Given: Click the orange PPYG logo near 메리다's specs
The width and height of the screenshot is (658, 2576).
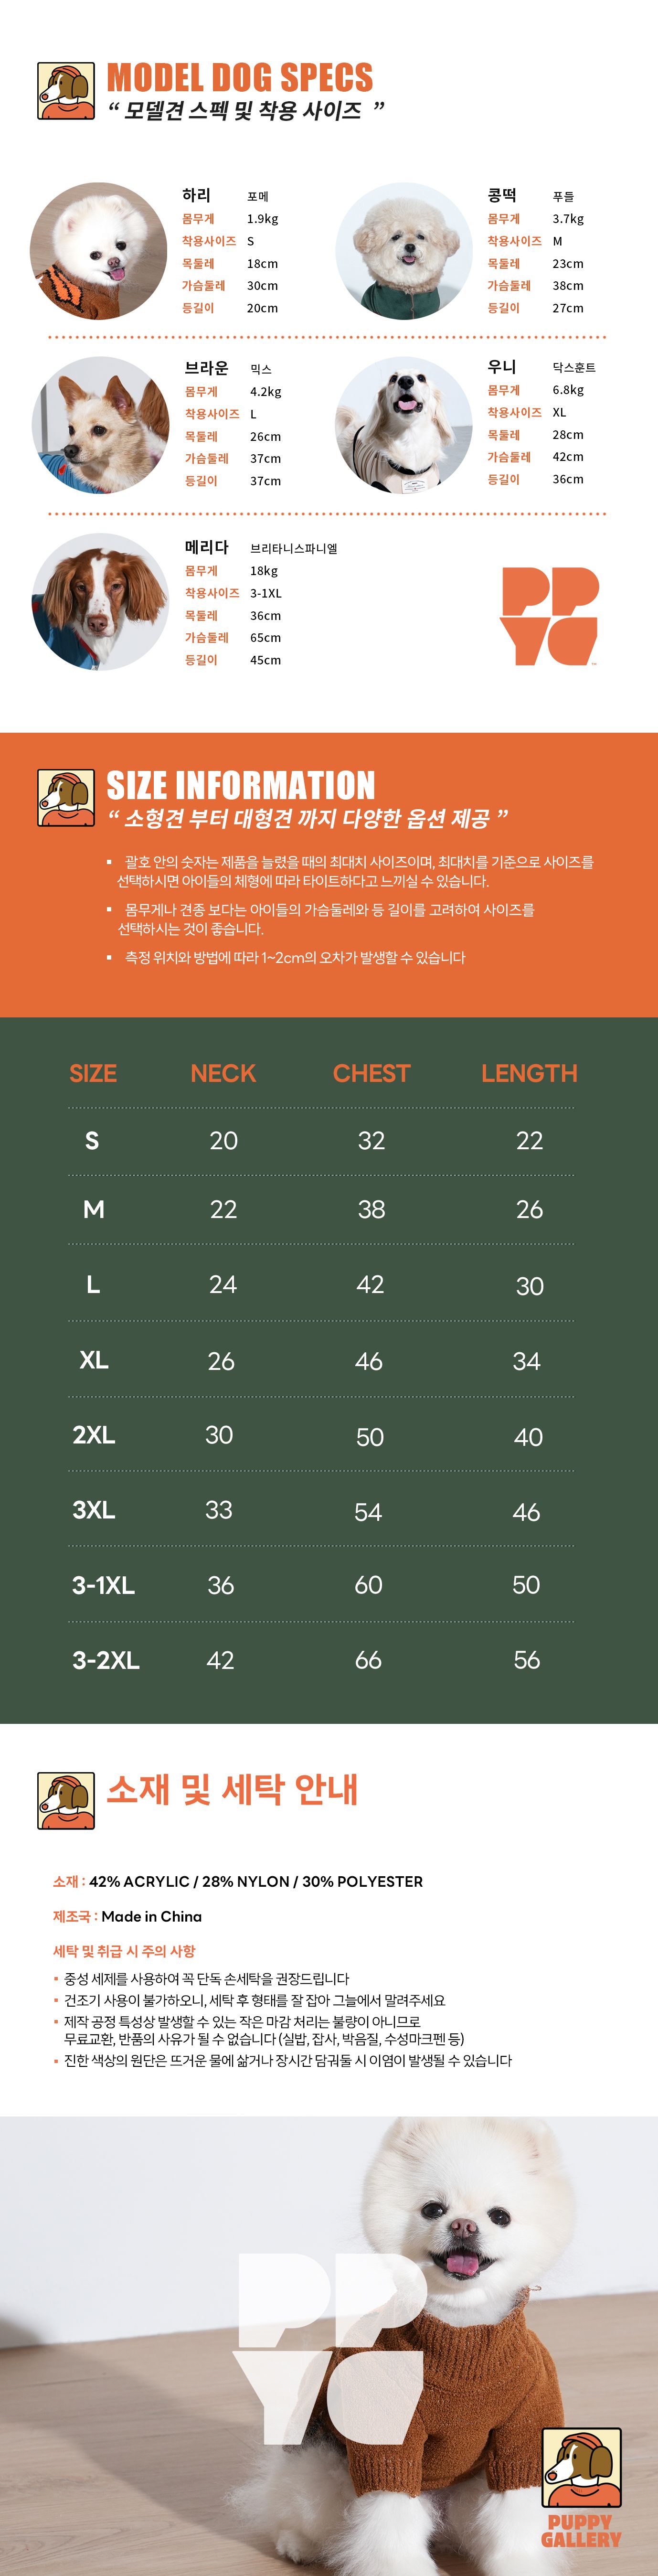Looking at the screenshot, I should (x=549, y=615).
